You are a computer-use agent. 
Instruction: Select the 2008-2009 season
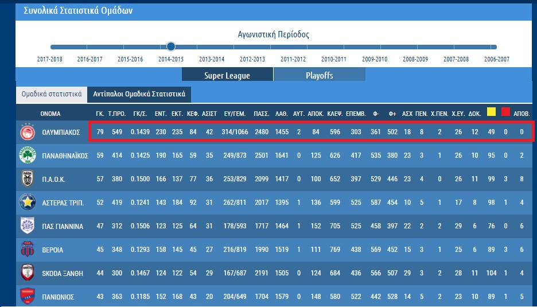pyautogui.click(x=415, y=59)
